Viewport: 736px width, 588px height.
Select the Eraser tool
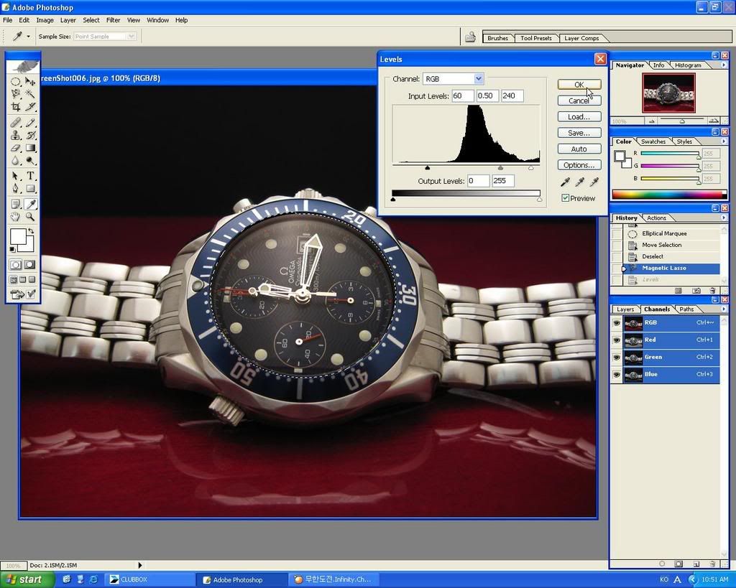click(16, 148)
